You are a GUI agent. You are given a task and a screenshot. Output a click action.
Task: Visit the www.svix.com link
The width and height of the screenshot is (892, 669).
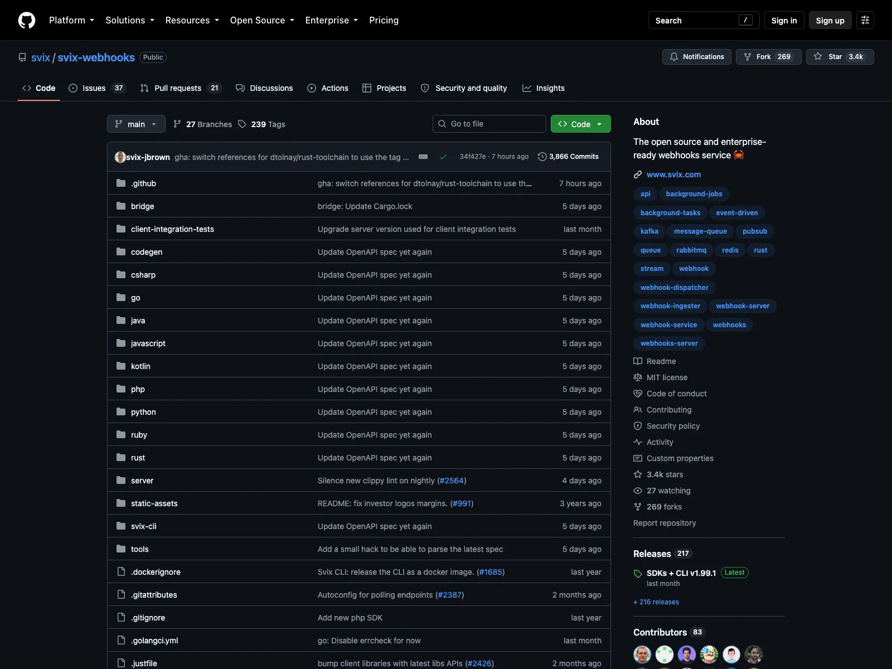point(673,174)
